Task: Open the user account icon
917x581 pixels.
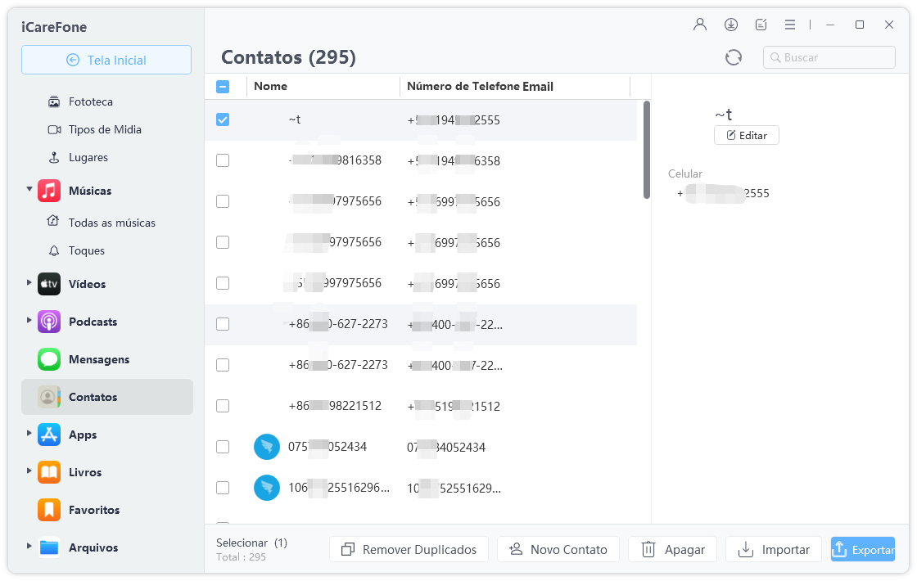Action: pyautogui.click(x=700, y=25)
